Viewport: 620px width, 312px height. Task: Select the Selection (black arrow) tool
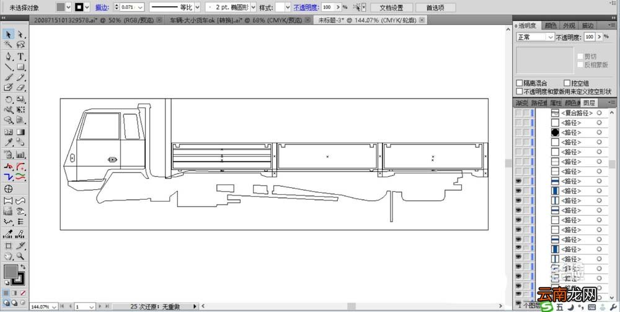click(x=9, y=34)
